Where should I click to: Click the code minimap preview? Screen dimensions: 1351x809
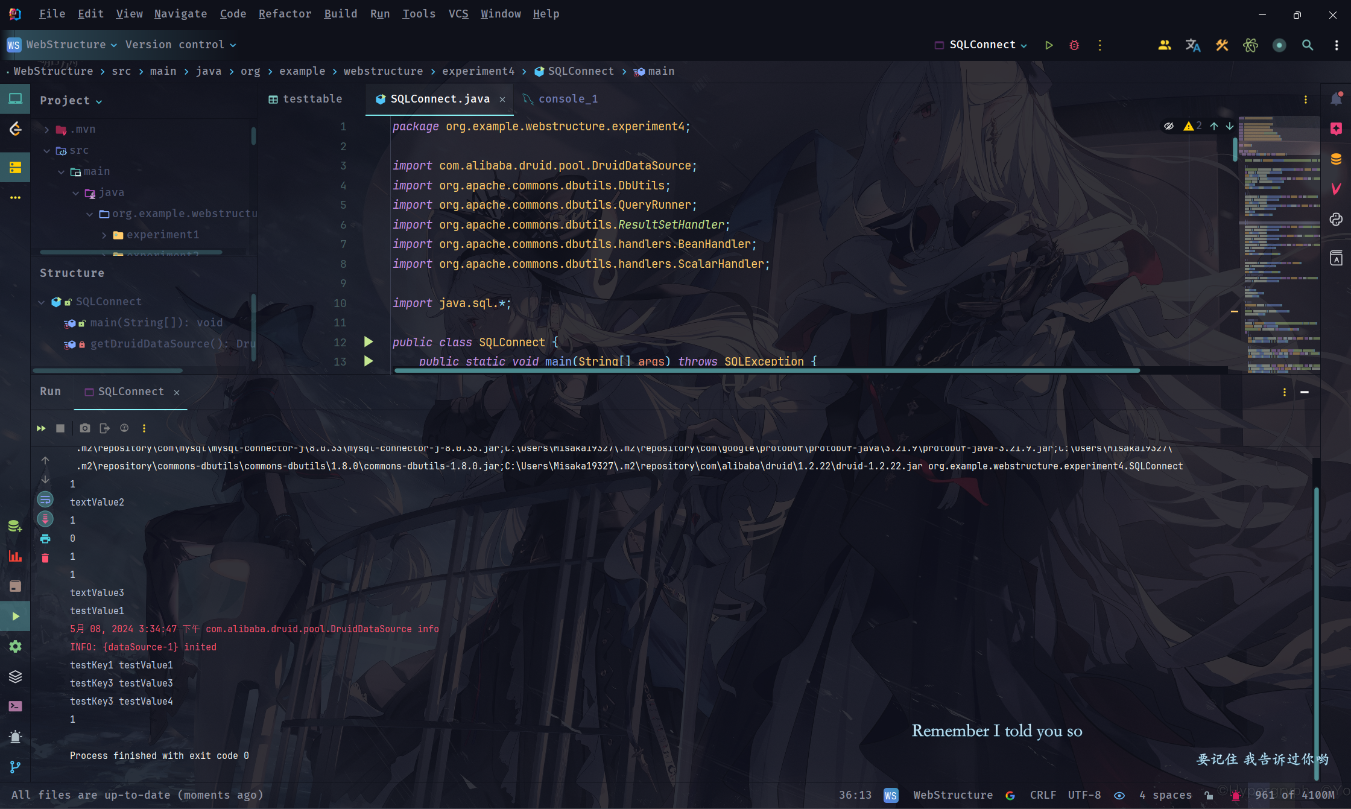1280,244
